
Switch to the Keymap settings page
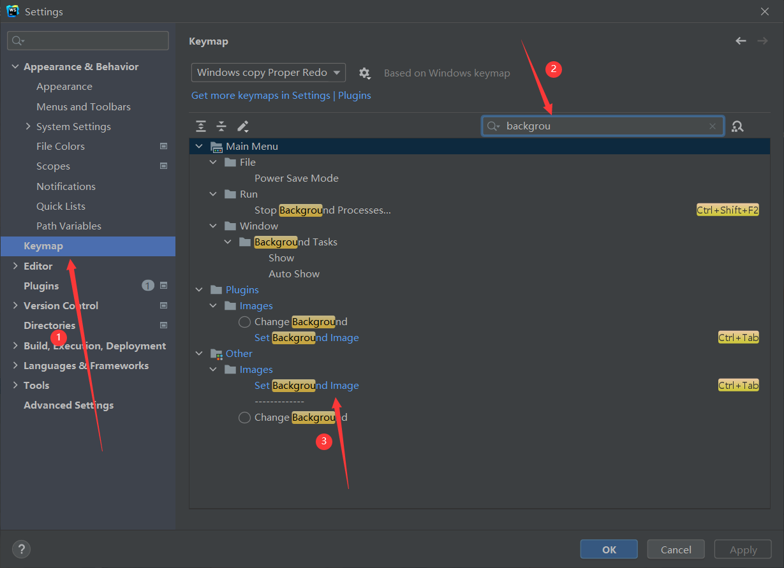tap(43, 246)
